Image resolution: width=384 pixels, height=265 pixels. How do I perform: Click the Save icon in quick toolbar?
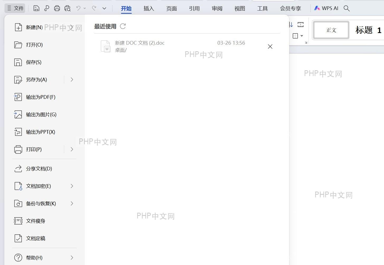coord(36,8)
